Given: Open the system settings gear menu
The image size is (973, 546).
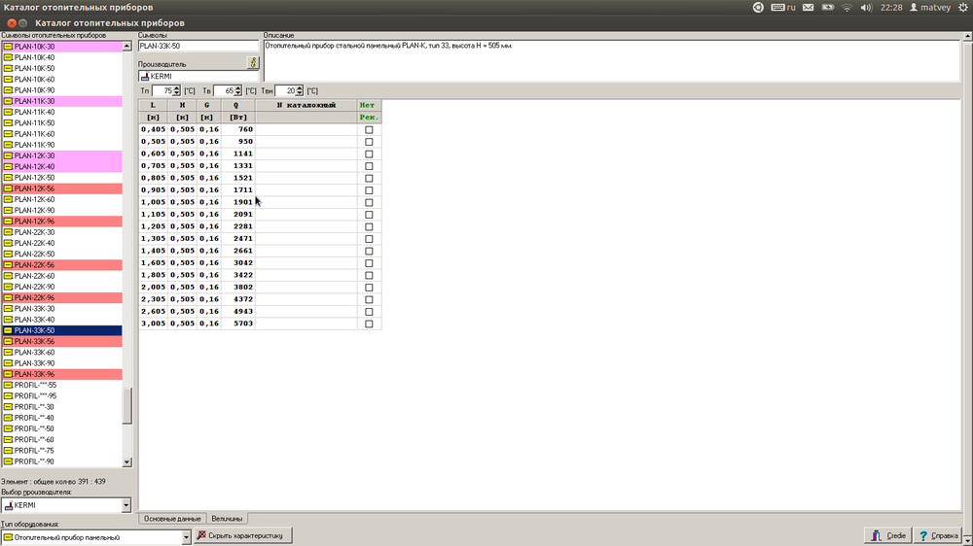Looking at the screenshot, I should (963, 8).
